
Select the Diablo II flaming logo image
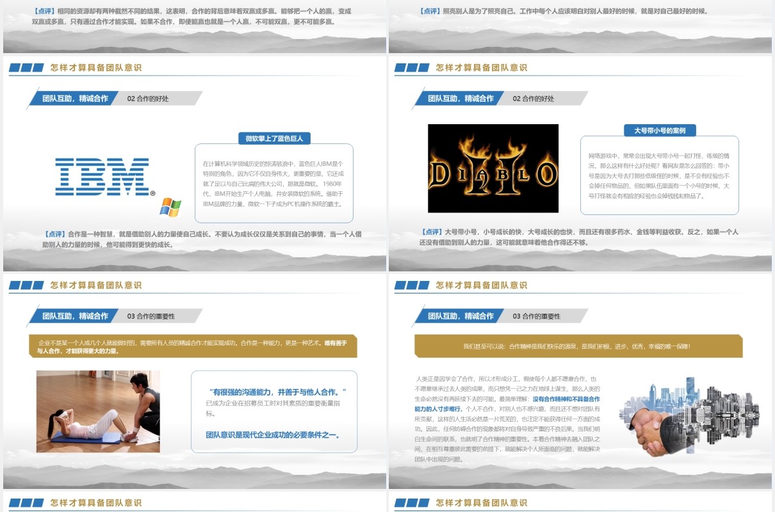493,168
